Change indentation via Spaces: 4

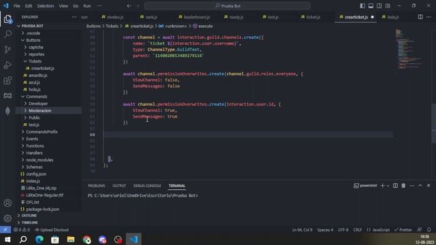(325, 230)
